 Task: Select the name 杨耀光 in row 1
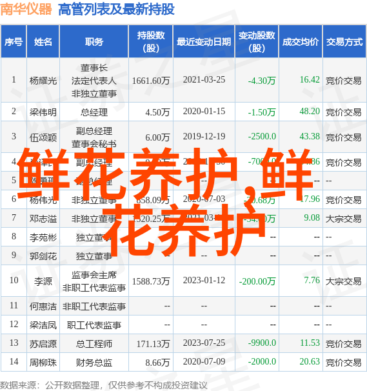tap(43, 81)
